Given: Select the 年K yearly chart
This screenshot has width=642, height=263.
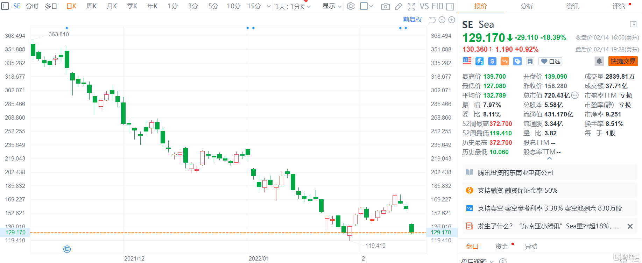Looking at the screenshot, I should 152,6.
